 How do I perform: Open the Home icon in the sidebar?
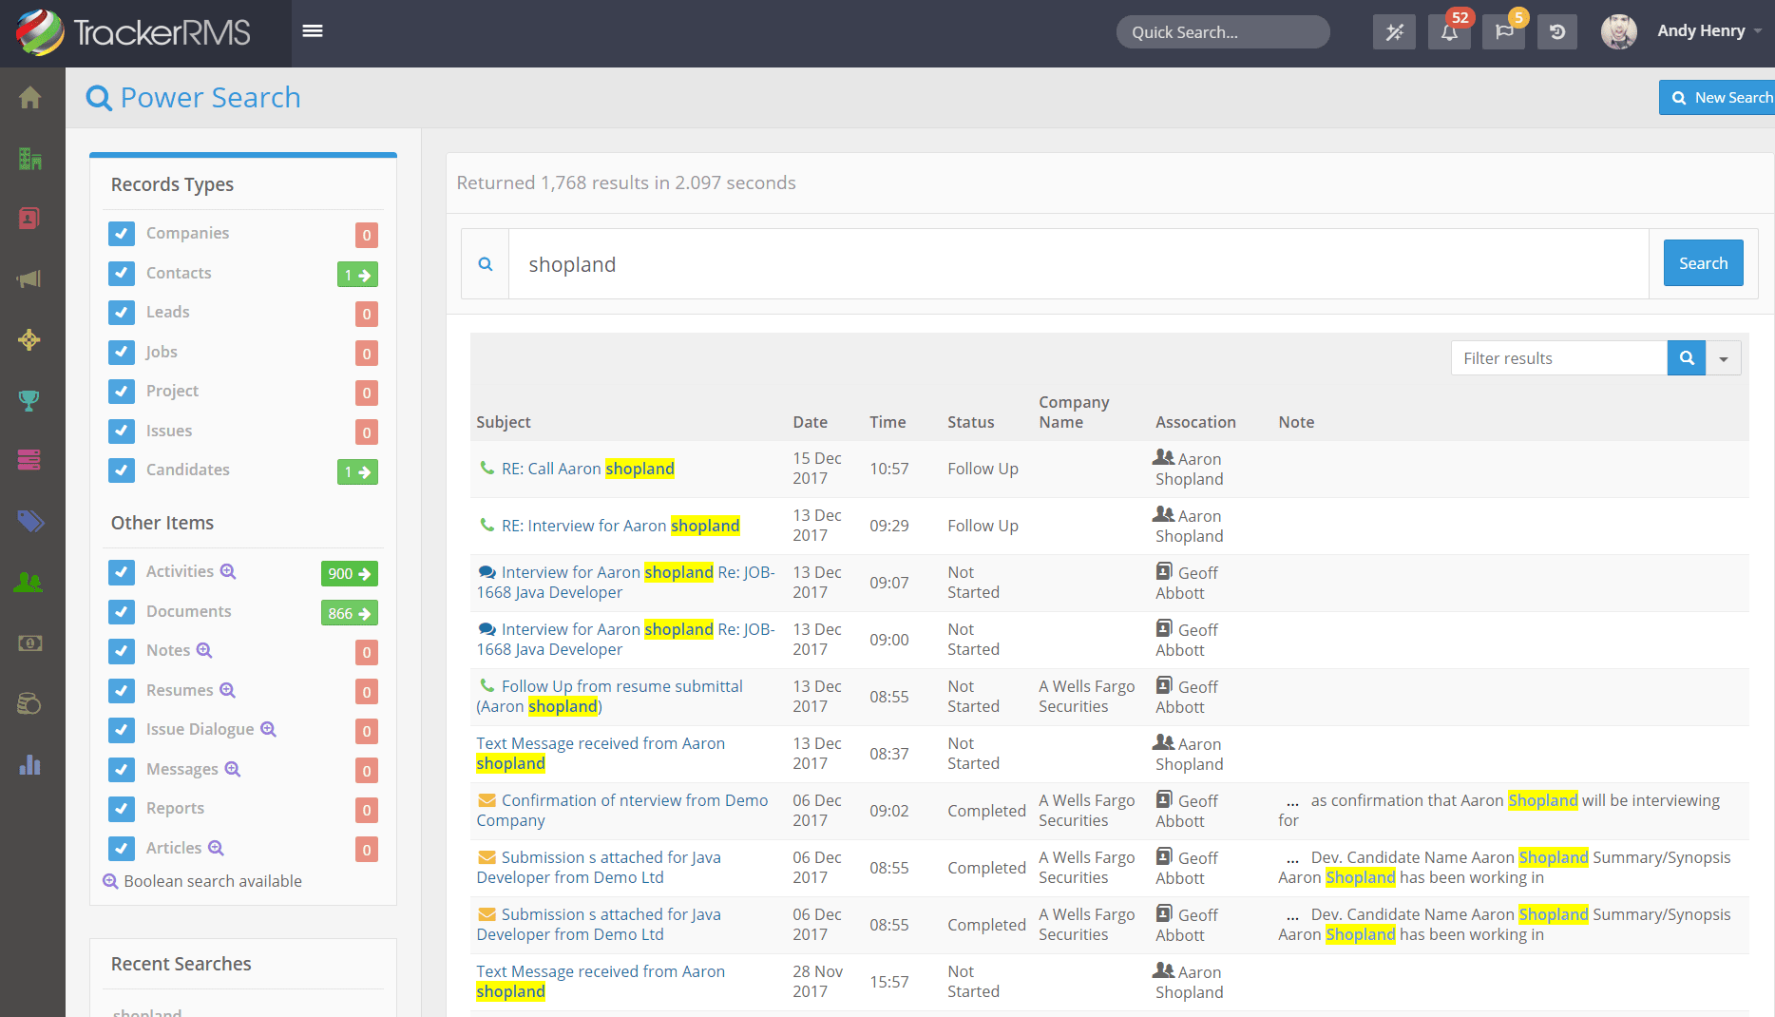30,97
